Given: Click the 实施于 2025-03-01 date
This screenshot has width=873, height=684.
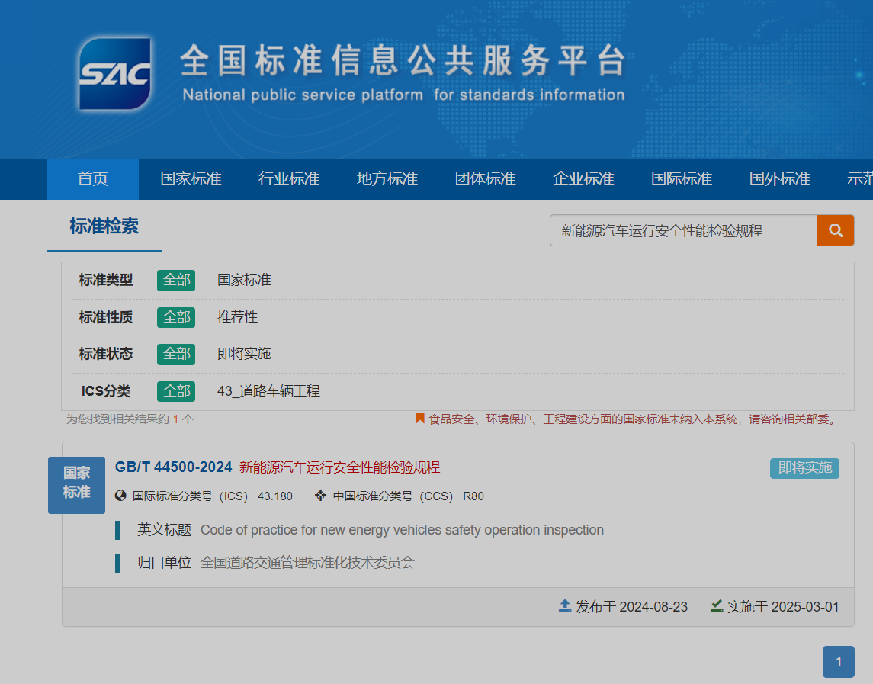Looking at the screenshot, I should 783,606.
